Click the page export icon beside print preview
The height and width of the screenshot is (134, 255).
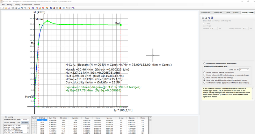pyautogui.click(x=19, y=8)
